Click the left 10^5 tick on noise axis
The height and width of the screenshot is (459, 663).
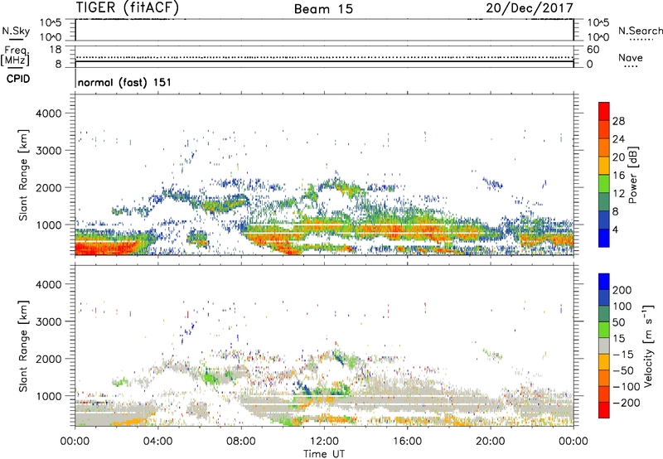(51, 22)
